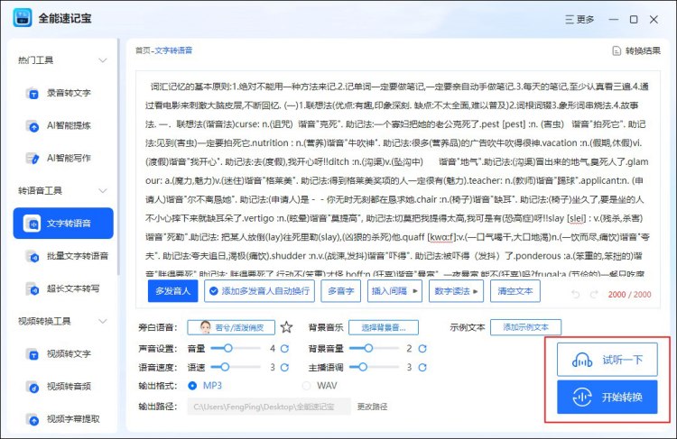Click the output path field
The width and height of the screenshot is (677, 439).
click(269, 407)
